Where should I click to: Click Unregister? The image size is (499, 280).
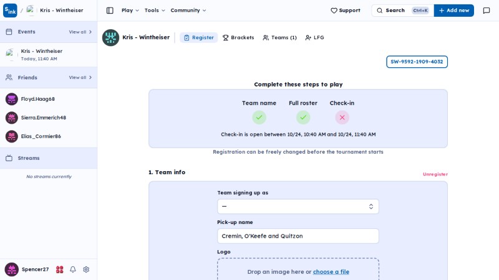click(435, 174)
